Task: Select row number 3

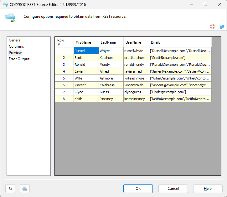Action: pos(64,65)
